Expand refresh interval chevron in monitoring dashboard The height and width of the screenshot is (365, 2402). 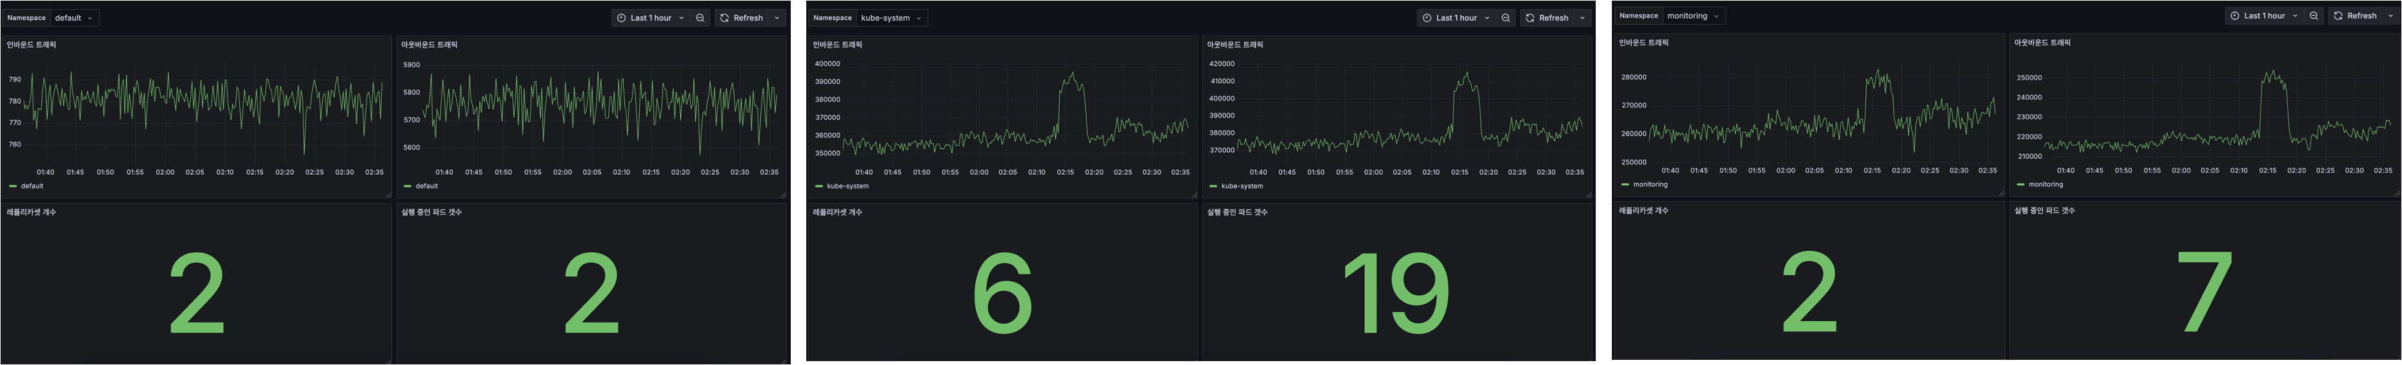[2390, 16]
